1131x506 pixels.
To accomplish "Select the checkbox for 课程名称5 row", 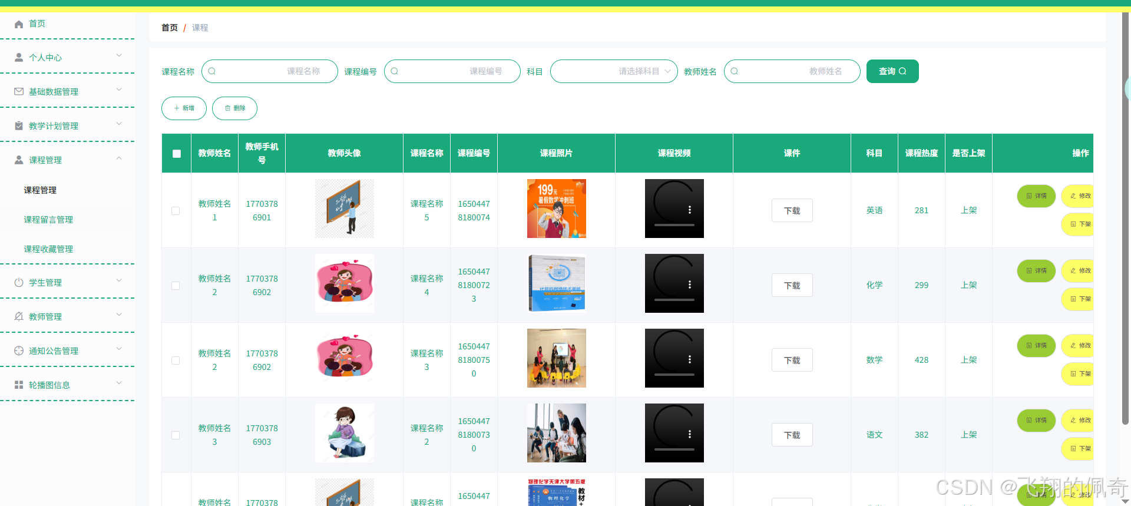I will click(176, 211).
